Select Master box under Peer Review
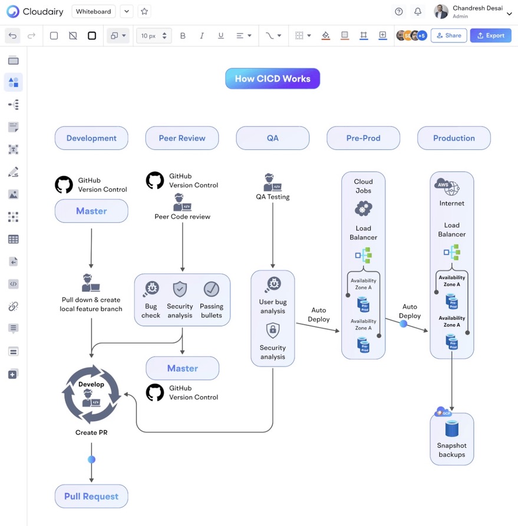518x526 pixels. (183, 368)
